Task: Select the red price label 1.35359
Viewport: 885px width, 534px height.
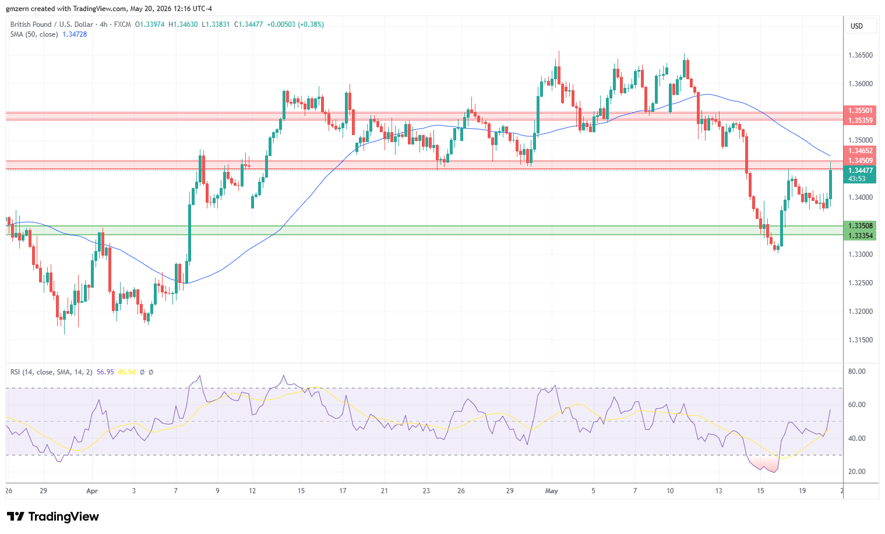Action: pyautogui.click(x=860, y=121)
